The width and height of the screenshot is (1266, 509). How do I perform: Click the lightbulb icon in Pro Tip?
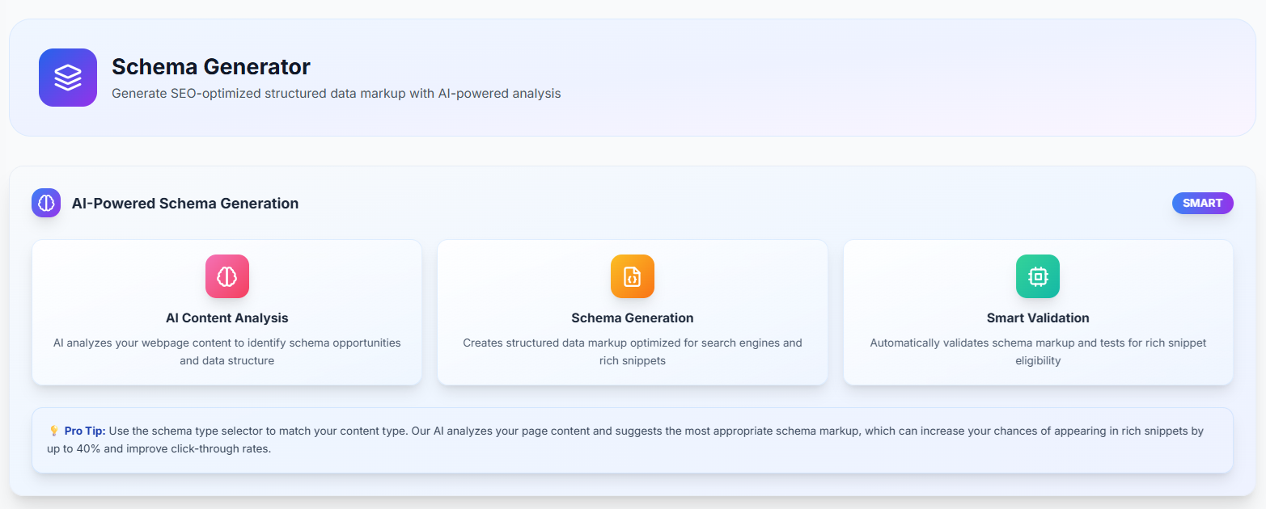[54, 431]
